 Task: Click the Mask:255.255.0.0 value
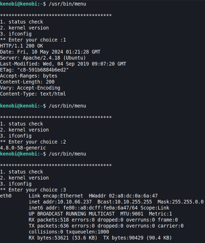coord(181,202)
